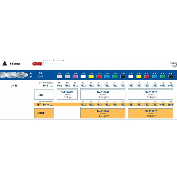177x177 pixels.
Task: Open set 144 55 0062 box
Action: tap(103, 95)
